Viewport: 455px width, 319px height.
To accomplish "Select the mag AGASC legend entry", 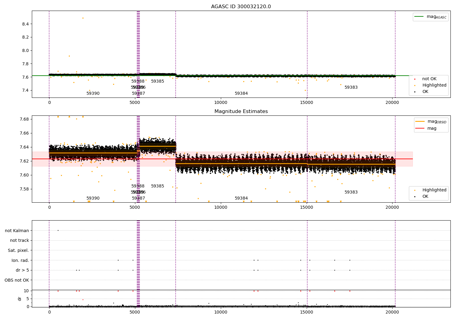I will click(431, 17).
